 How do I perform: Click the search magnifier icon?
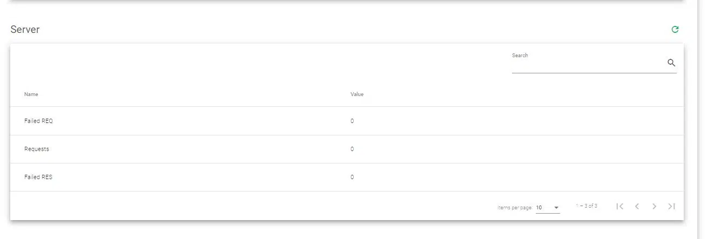click(671, 63)
